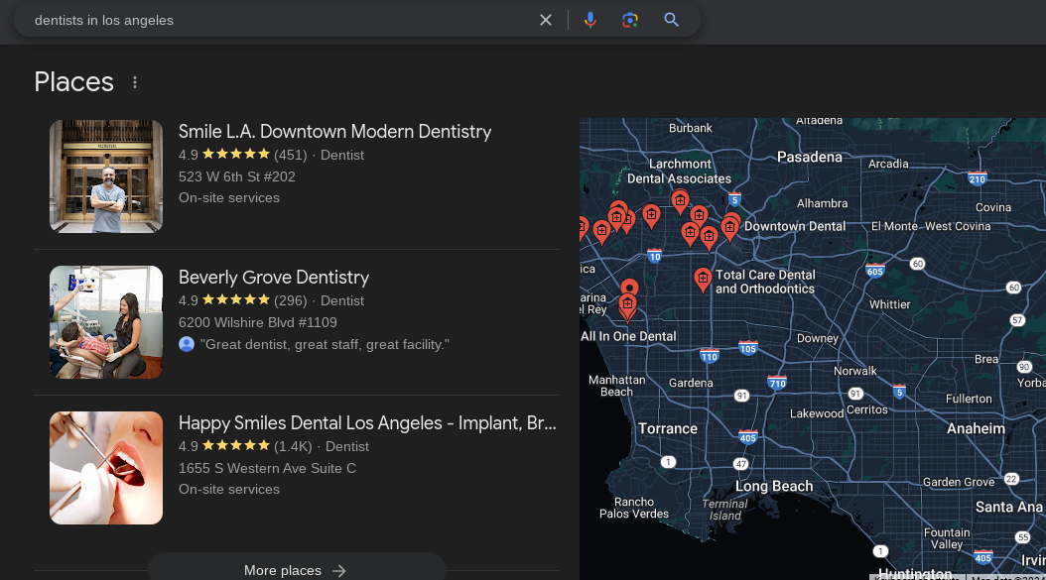Clear the search query with the X icon
Viewport: 1046px width, 580px height.
546,20
